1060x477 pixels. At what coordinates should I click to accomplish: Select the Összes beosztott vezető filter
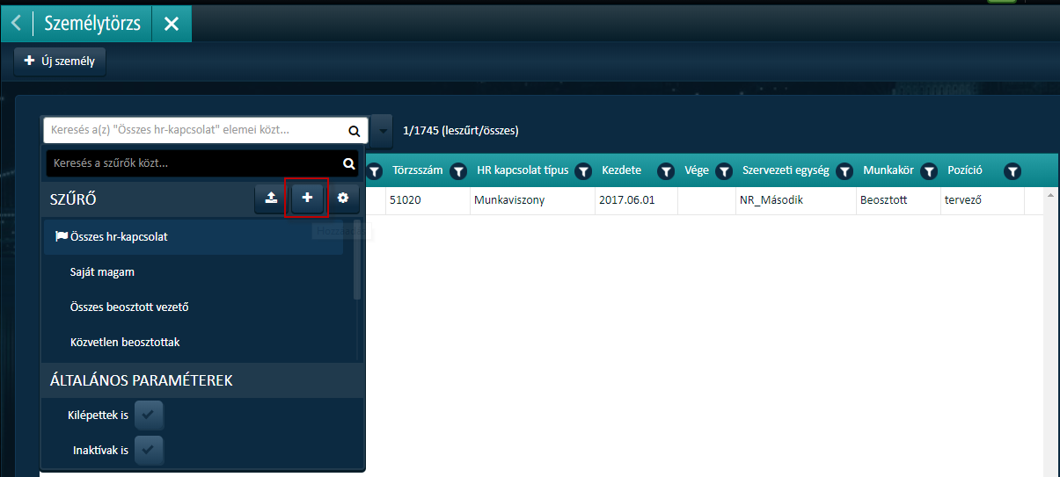194,307
